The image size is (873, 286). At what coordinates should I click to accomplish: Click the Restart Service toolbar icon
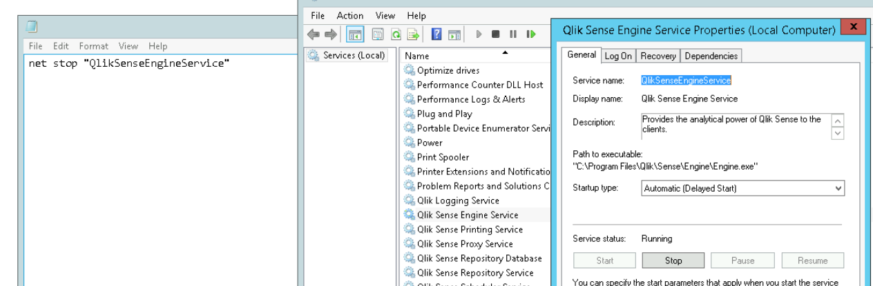point(531,34)
